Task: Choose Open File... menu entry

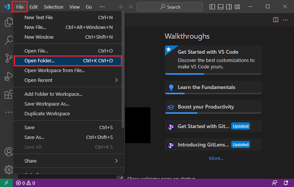Action: tap(69, 51)
